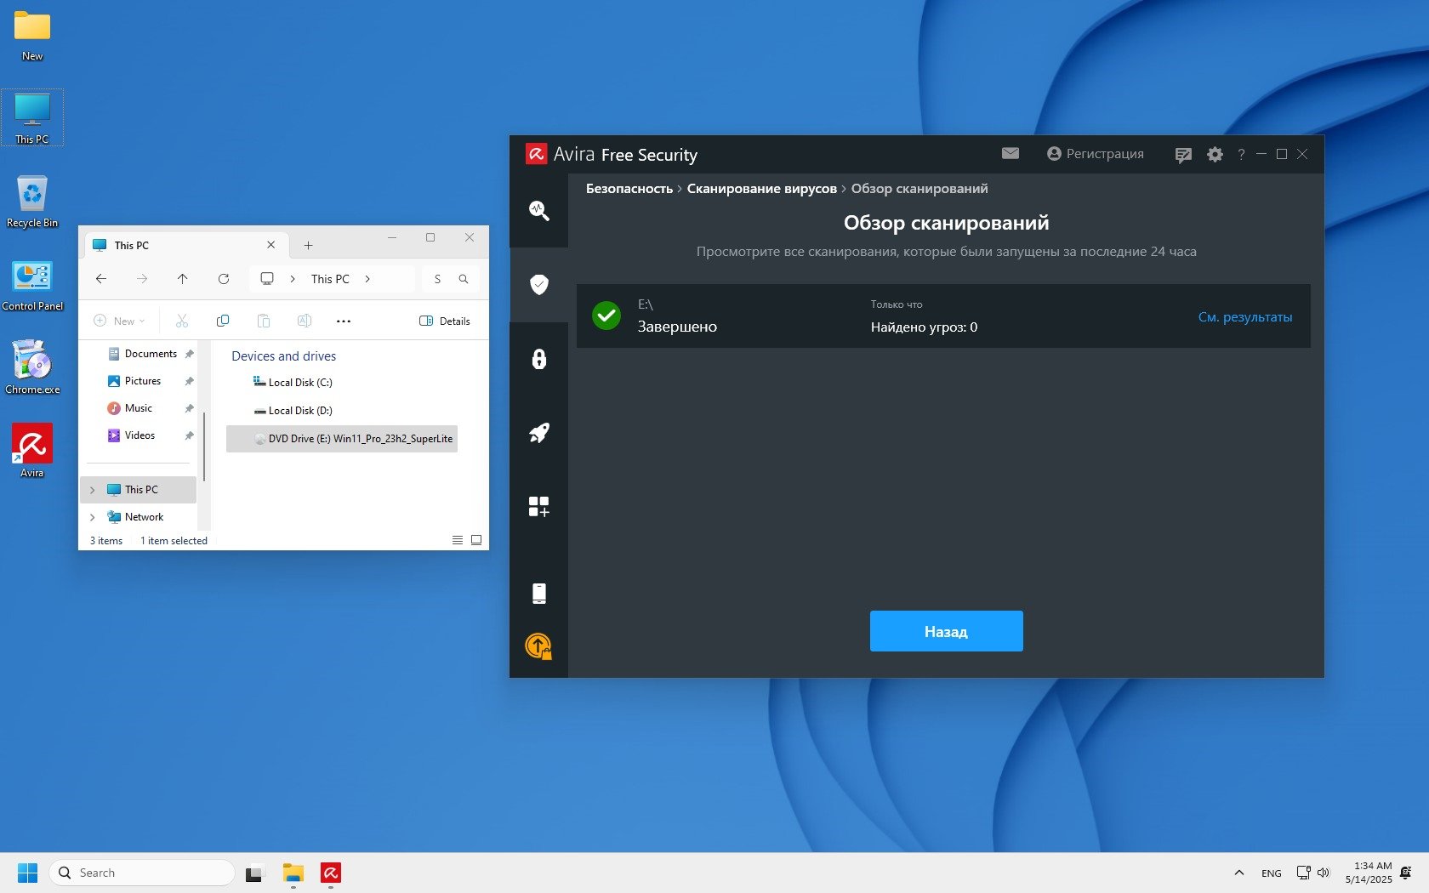Viewport: 1429px width, 893px height.
Task: Go to Сканирование вирусов breadcrumb
Action: coord(761,189)
